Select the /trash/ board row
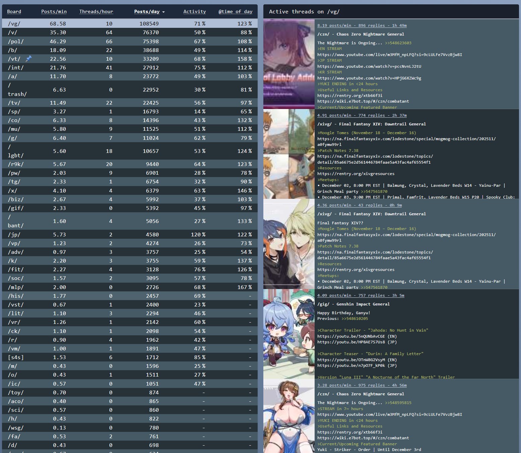Viewport: 521px width, 453px height. click(130, 90)
